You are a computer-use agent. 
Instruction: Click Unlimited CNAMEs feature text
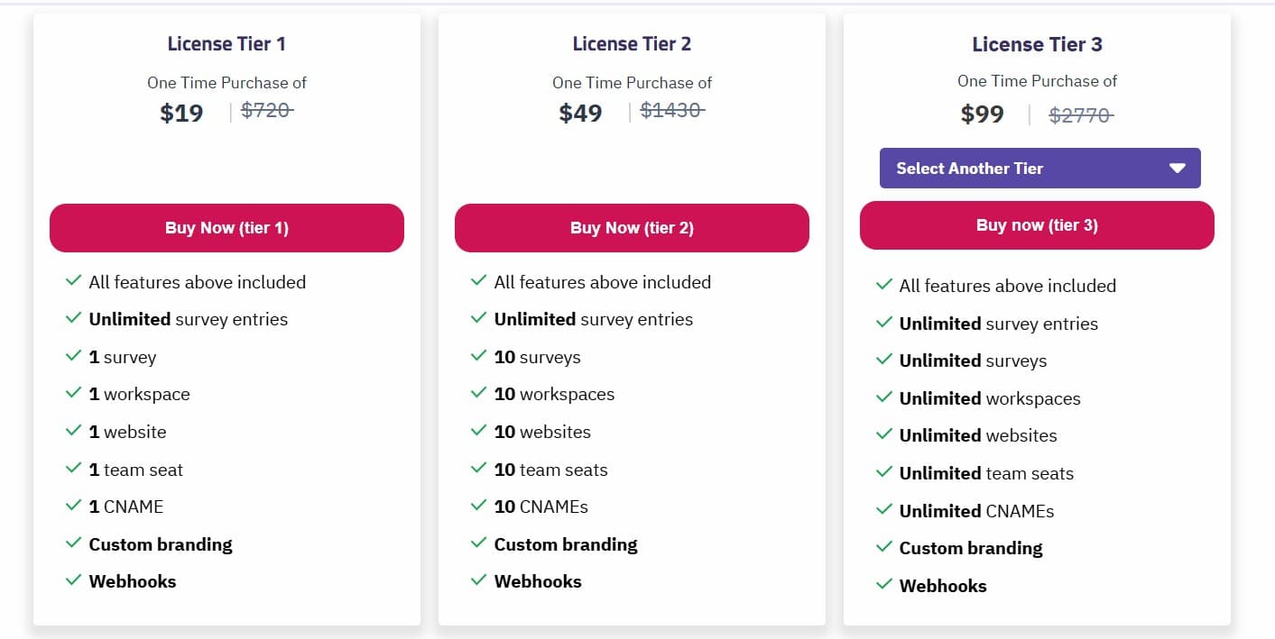[x=976, y=511]
